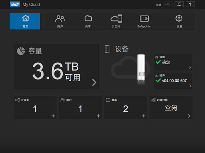
Task: Click firmware version v04.00.00-607
Action: (174, 81)
